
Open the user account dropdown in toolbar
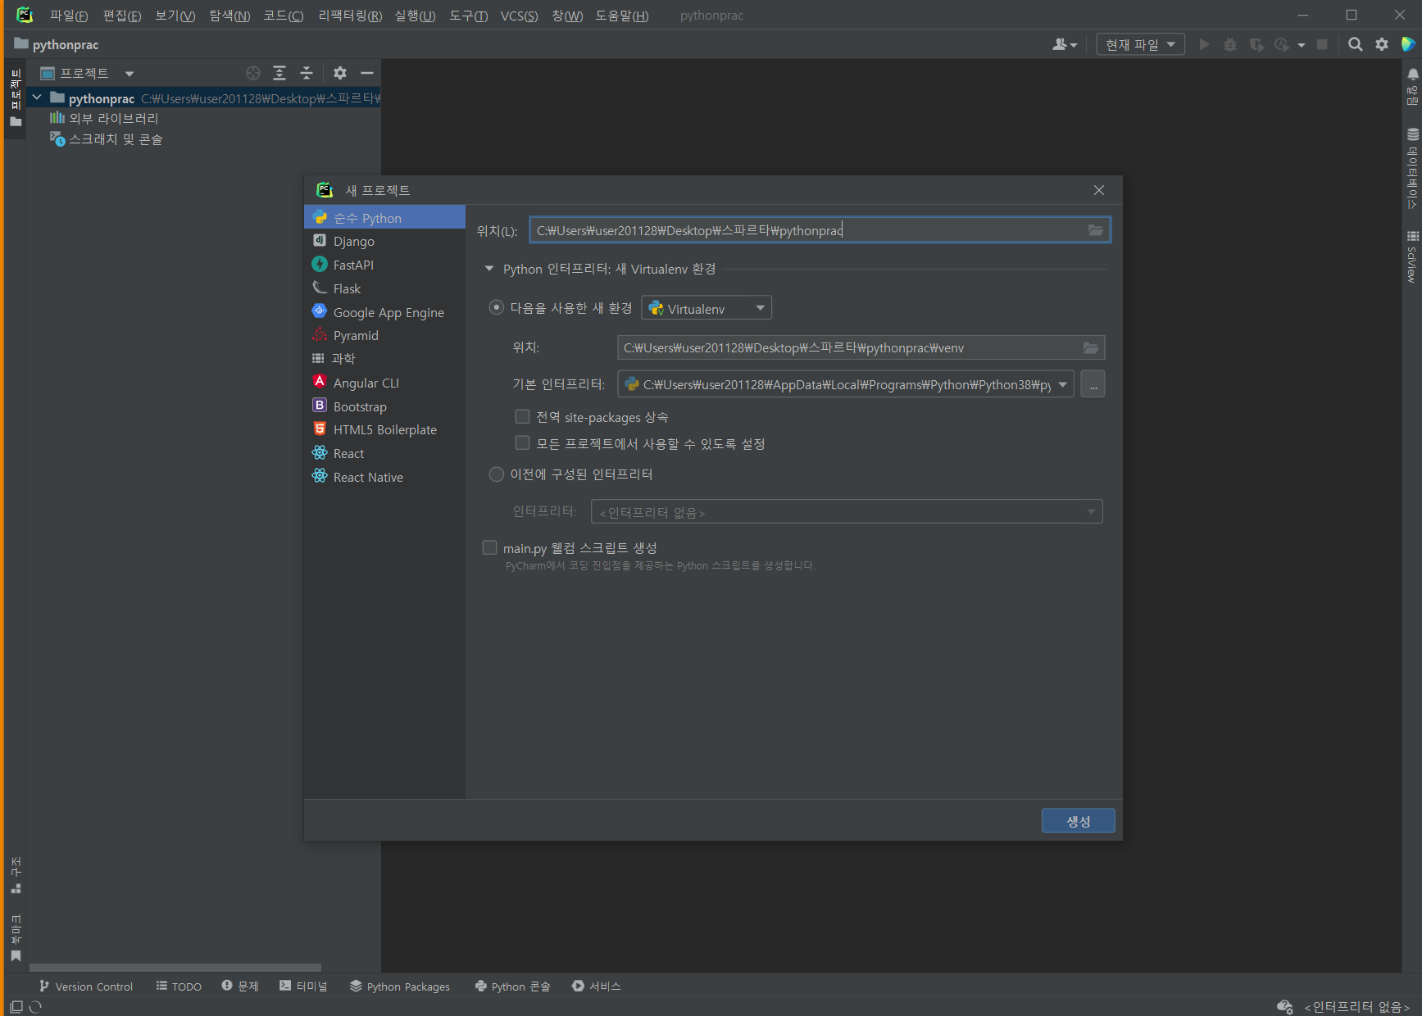(x=1065, y=44)
